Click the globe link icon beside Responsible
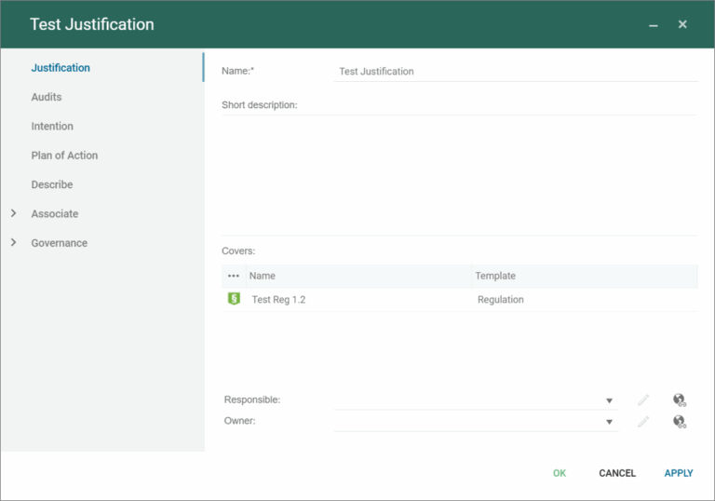The image size is (715, 501). tap(680, 400)
